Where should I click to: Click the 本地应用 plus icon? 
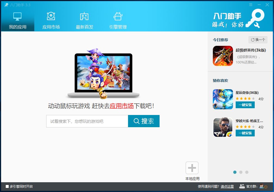pos(192,168)
